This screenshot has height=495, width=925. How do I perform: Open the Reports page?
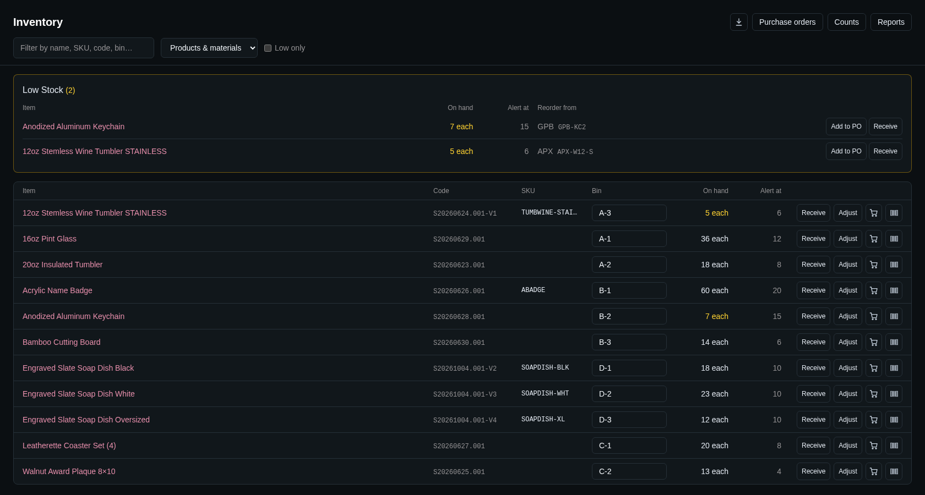coord(891,22)
